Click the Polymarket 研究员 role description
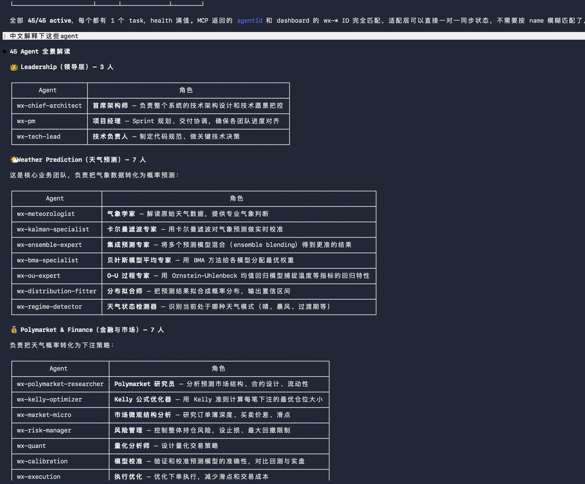Image resolution: width=585 pixels, height=484 pixels. [x=211, y=384]
